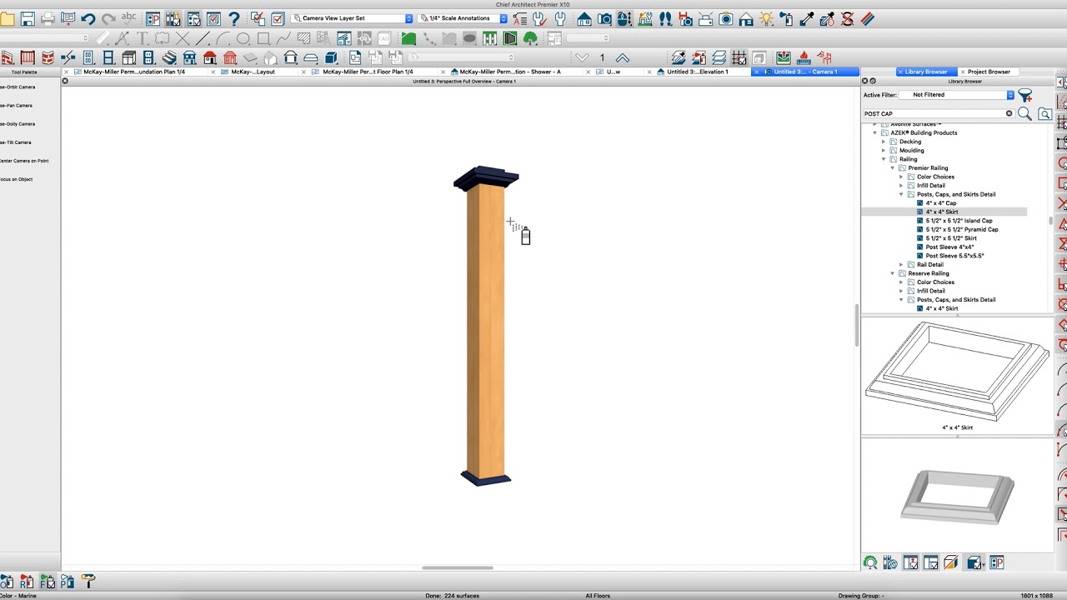Select the Post Sleeve 4"x4" item

(x=949, y=247)
